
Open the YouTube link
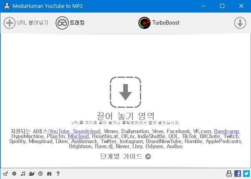[x=59, y=131]
